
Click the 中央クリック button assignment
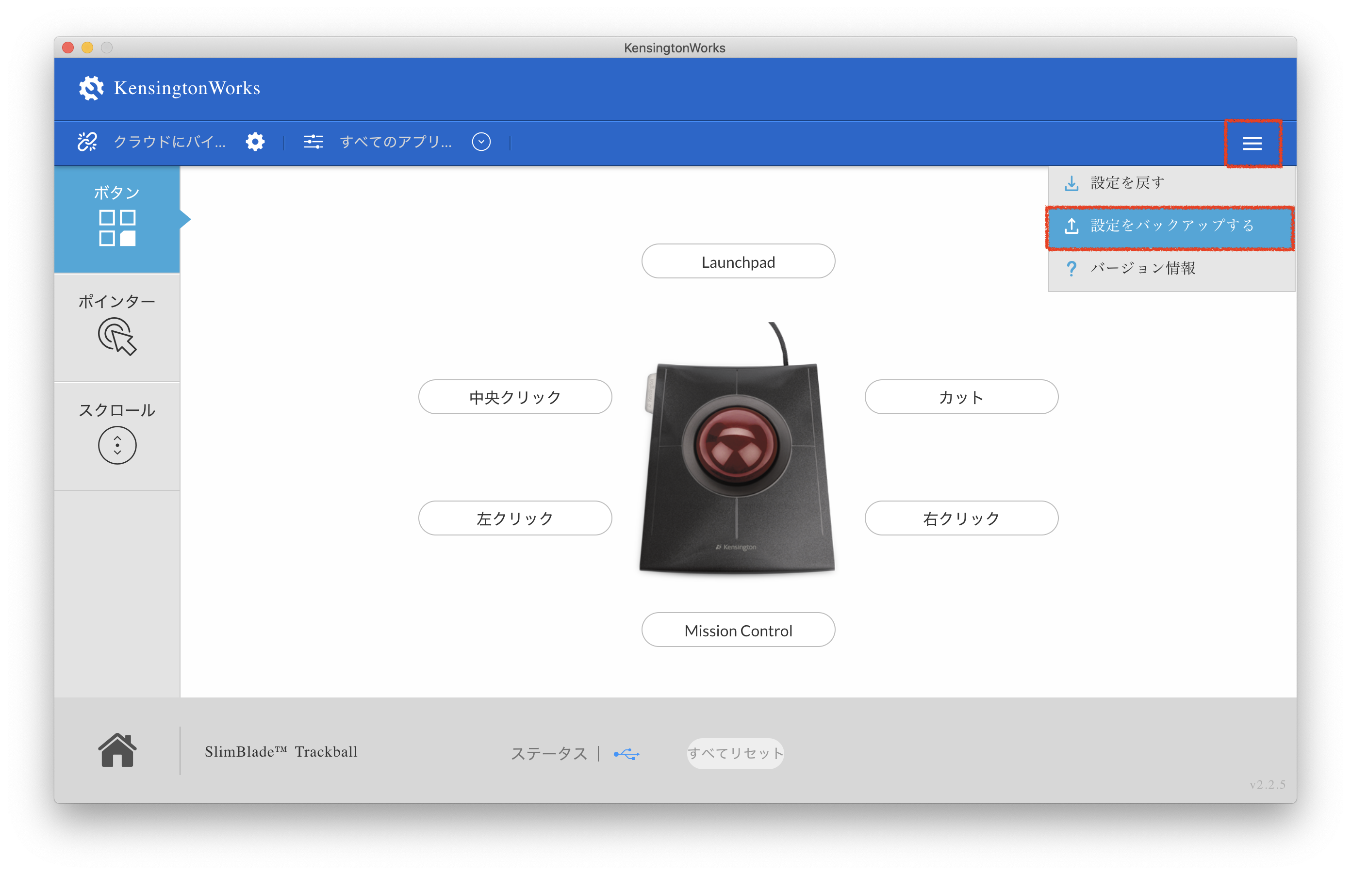[x=515, y=397]
